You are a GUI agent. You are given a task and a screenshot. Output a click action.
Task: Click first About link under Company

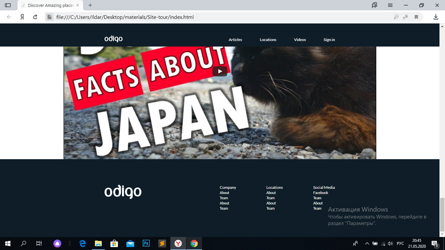(224, 193)
